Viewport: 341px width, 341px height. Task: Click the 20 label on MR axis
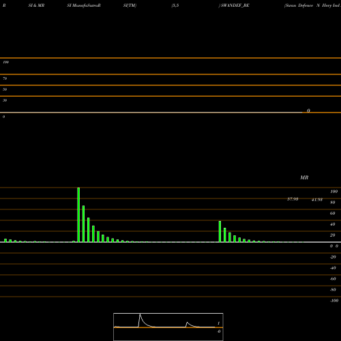(x=333, y=235)
